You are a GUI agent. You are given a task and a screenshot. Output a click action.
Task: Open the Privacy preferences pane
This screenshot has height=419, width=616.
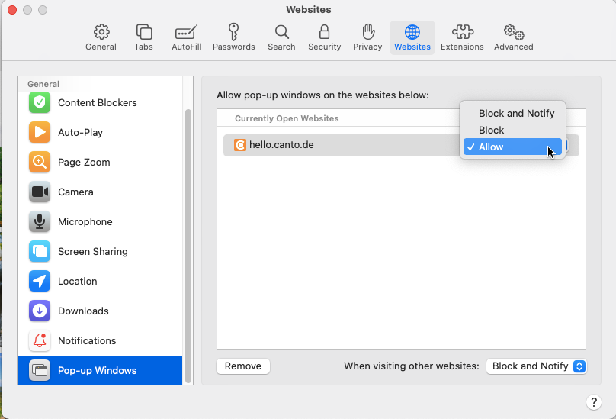coord(367,37)
